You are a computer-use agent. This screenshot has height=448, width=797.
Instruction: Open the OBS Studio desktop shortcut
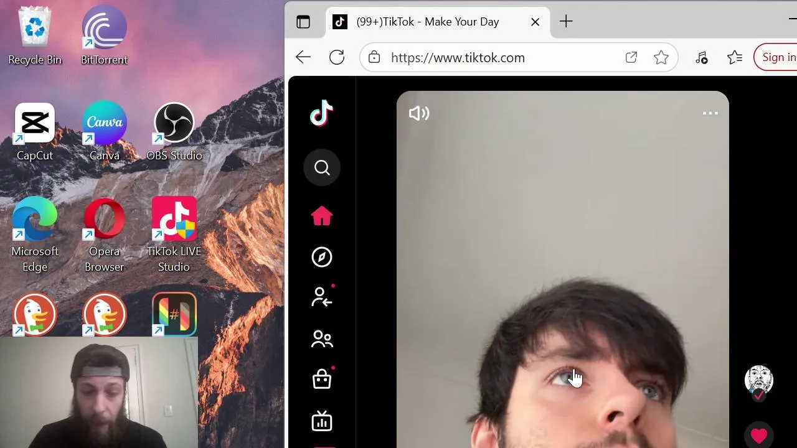(174, 132)
